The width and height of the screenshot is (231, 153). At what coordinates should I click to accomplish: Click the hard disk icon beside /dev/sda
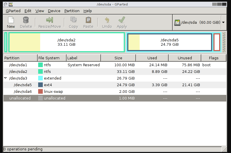pos(177,23)
